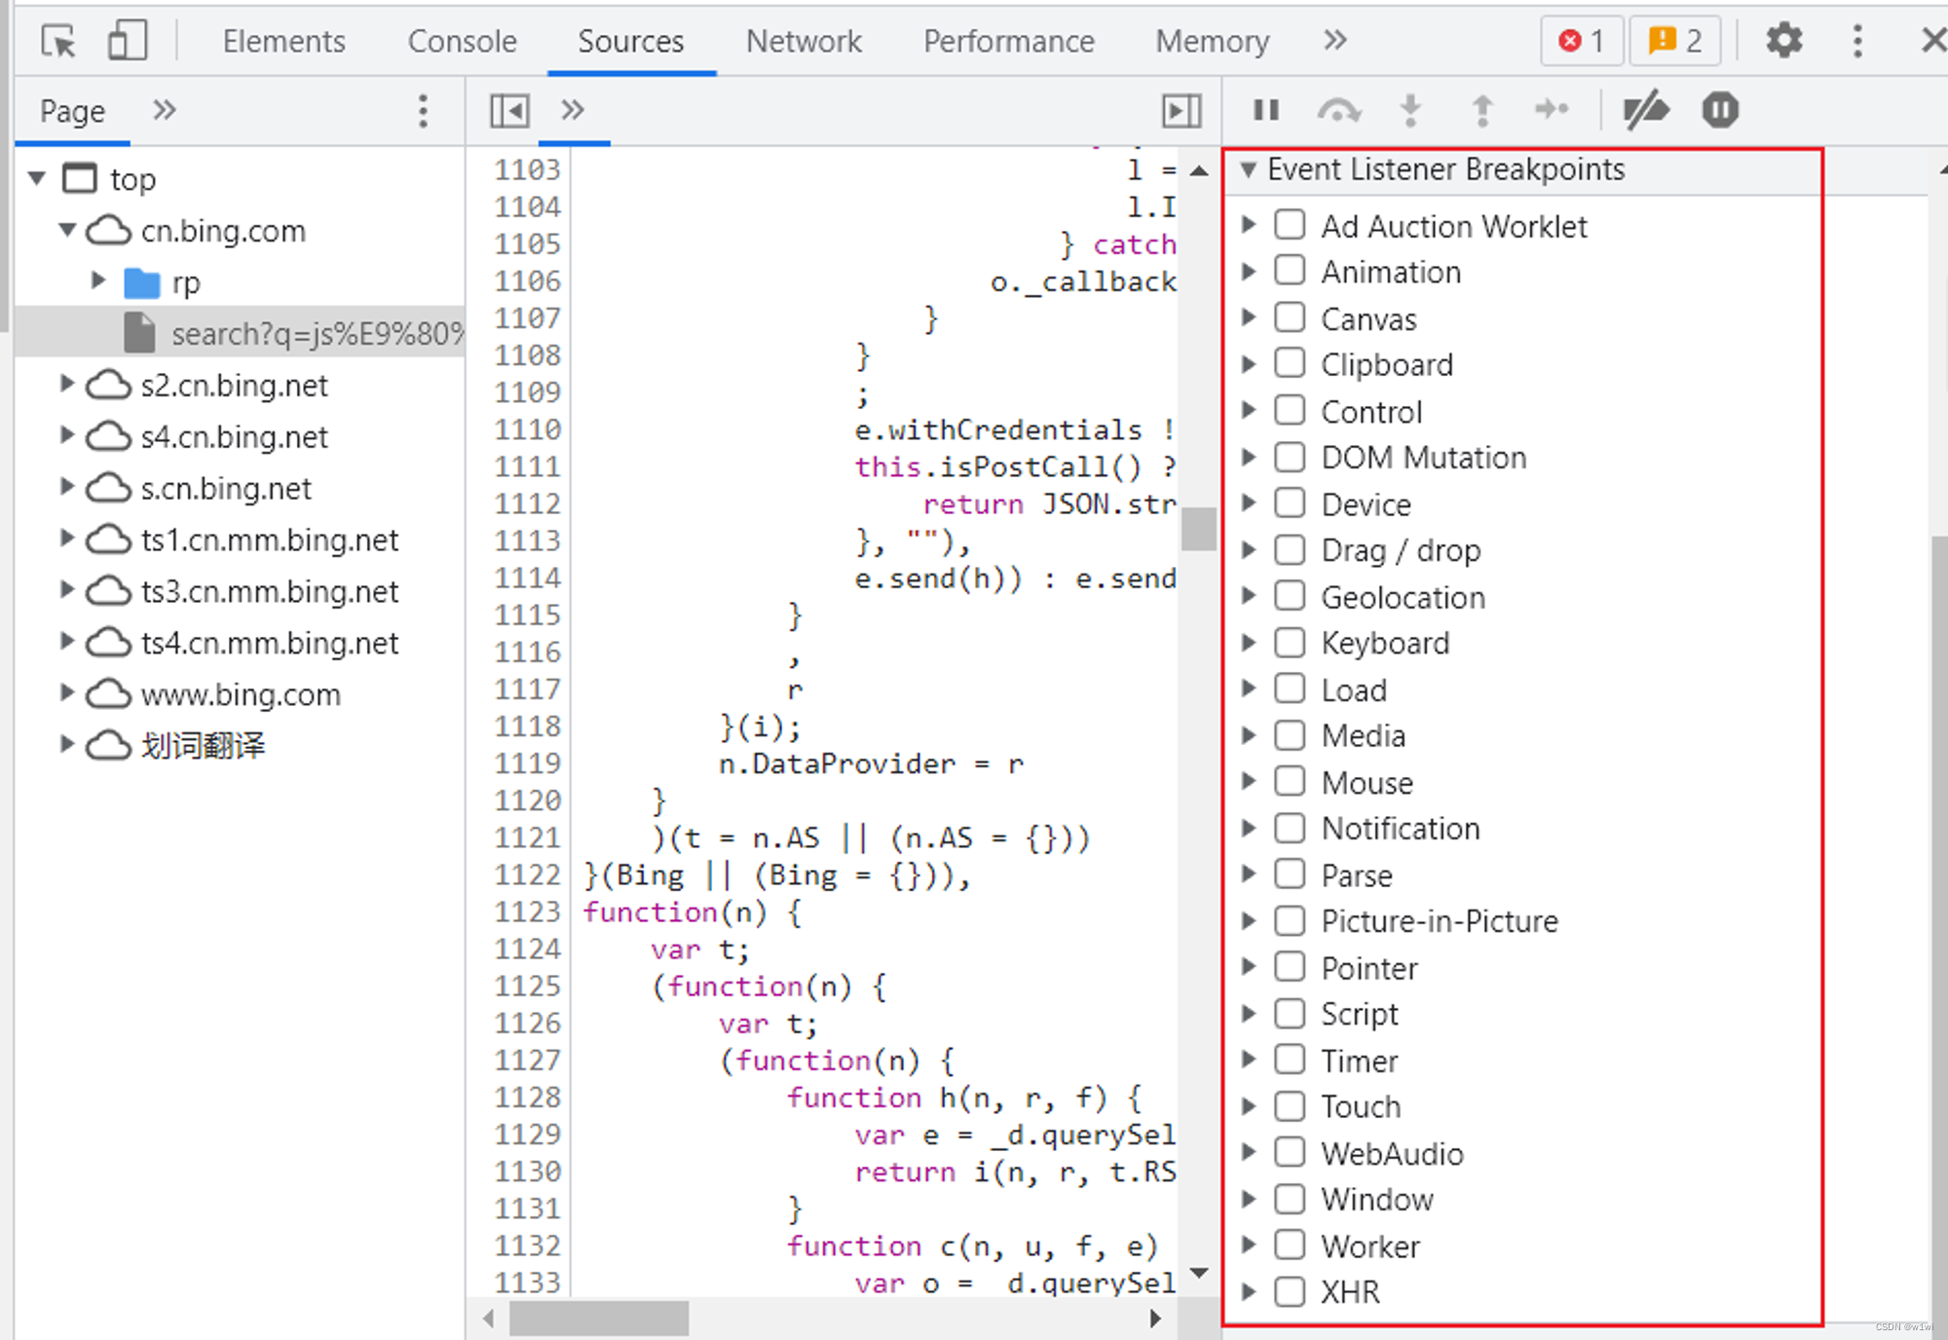
Task: Select the Page navigator tab
Action: pos(72,111)
